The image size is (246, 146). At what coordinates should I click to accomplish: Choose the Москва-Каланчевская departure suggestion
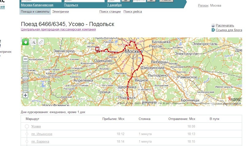tap(37, 5)
